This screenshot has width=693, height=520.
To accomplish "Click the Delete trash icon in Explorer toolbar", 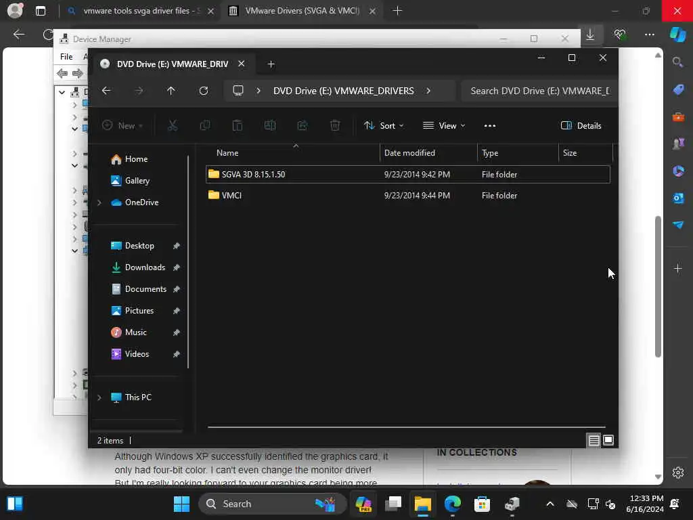I will coord(335,125).
